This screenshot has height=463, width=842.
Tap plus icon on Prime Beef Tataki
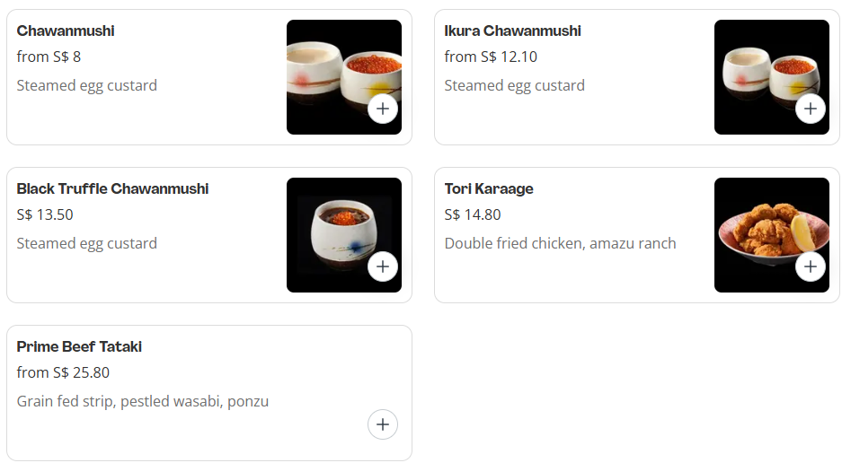[x=383, y=424]
